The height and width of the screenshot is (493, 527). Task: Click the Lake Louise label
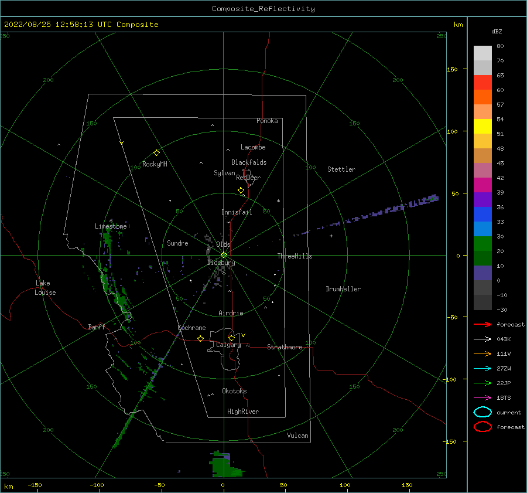(x=45, y=288)
